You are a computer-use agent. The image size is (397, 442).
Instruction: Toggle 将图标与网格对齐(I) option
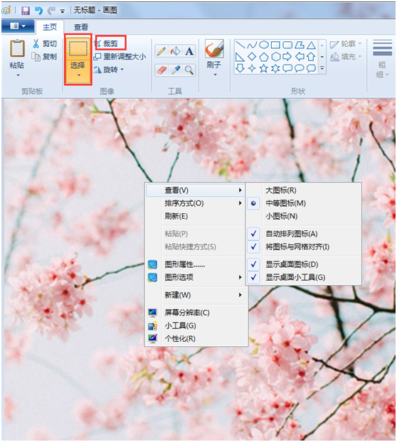tap(305, 247)
